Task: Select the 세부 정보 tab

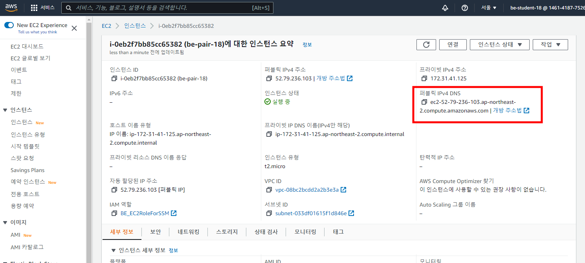Action: pos(122,232)
